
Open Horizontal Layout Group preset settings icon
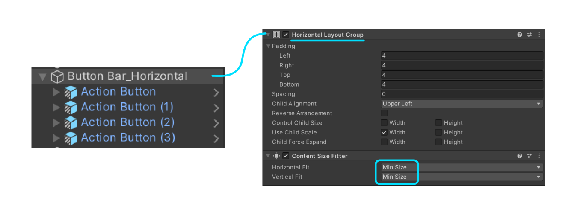pos(529,35)
